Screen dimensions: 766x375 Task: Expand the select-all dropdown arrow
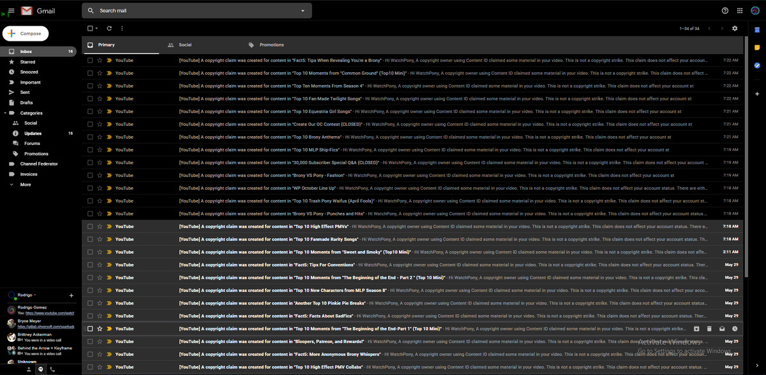click(x=96, y=28)
